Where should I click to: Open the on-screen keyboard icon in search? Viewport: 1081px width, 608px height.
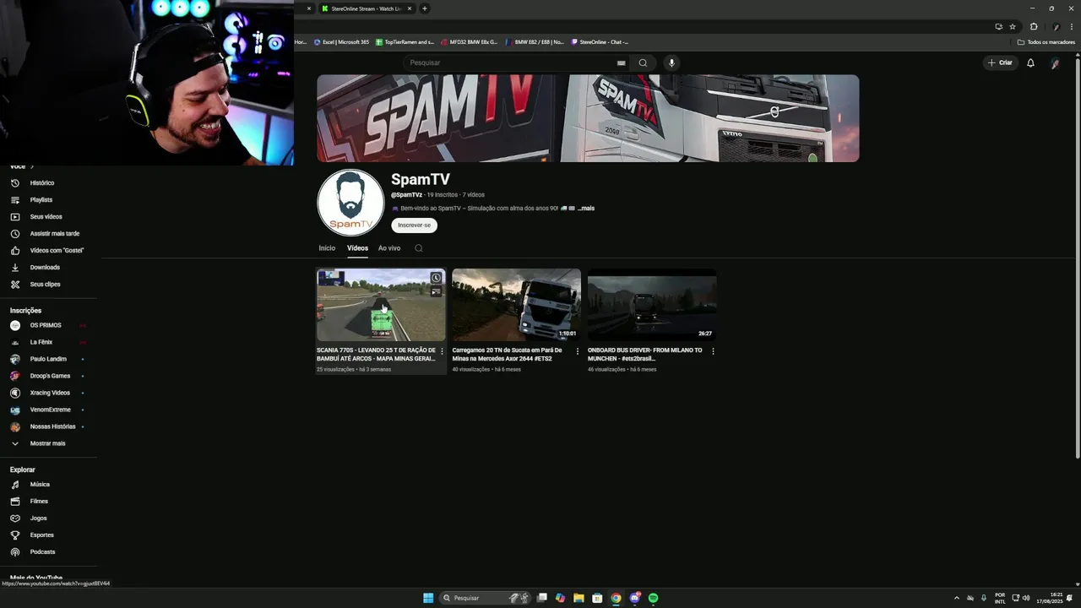click(x=621, y=62)
